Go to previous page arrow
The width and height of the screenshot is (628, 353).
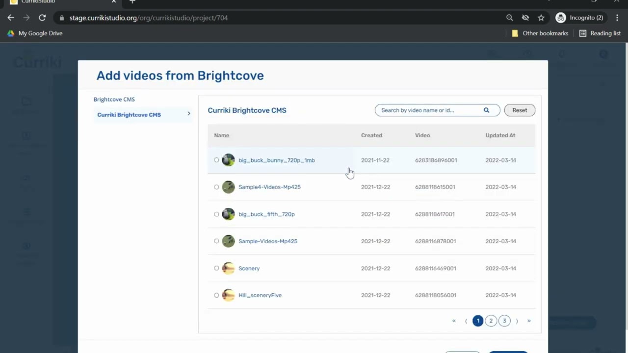coord(466,321)
